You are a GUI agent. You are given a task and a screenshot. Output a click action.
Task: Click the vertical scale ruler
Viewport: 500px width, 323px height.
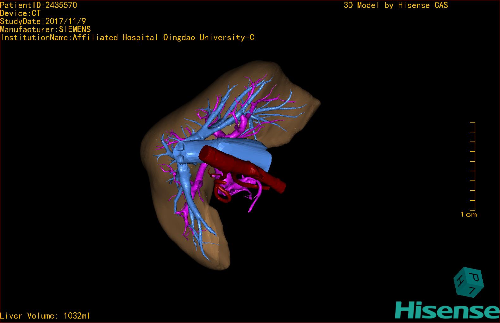point(473,166)
